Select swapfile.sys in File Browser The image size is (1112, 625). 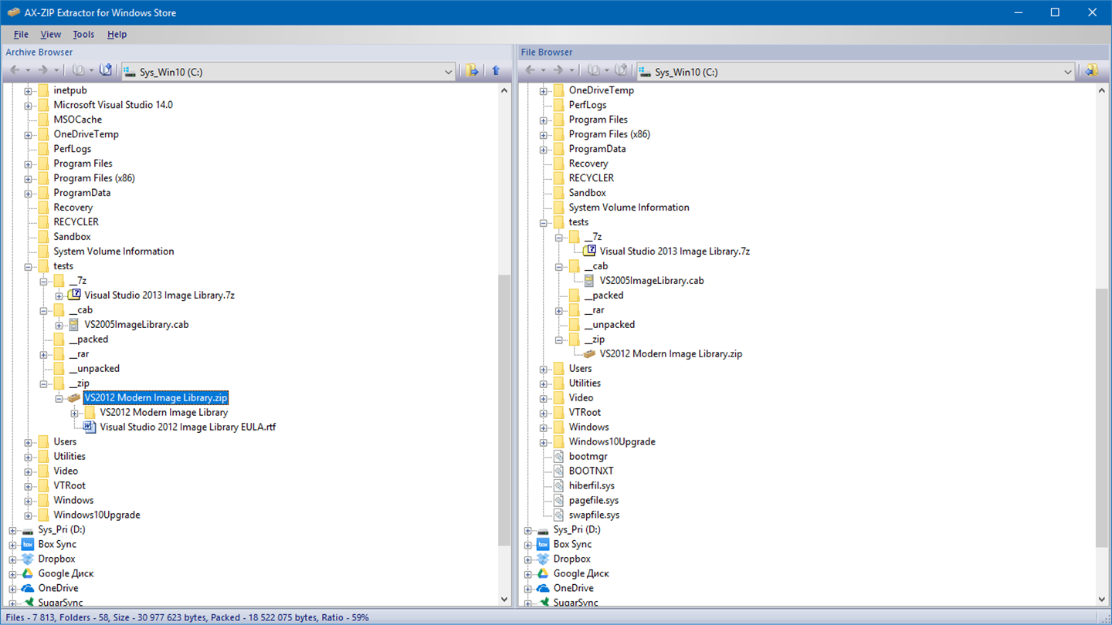(594, 515)
